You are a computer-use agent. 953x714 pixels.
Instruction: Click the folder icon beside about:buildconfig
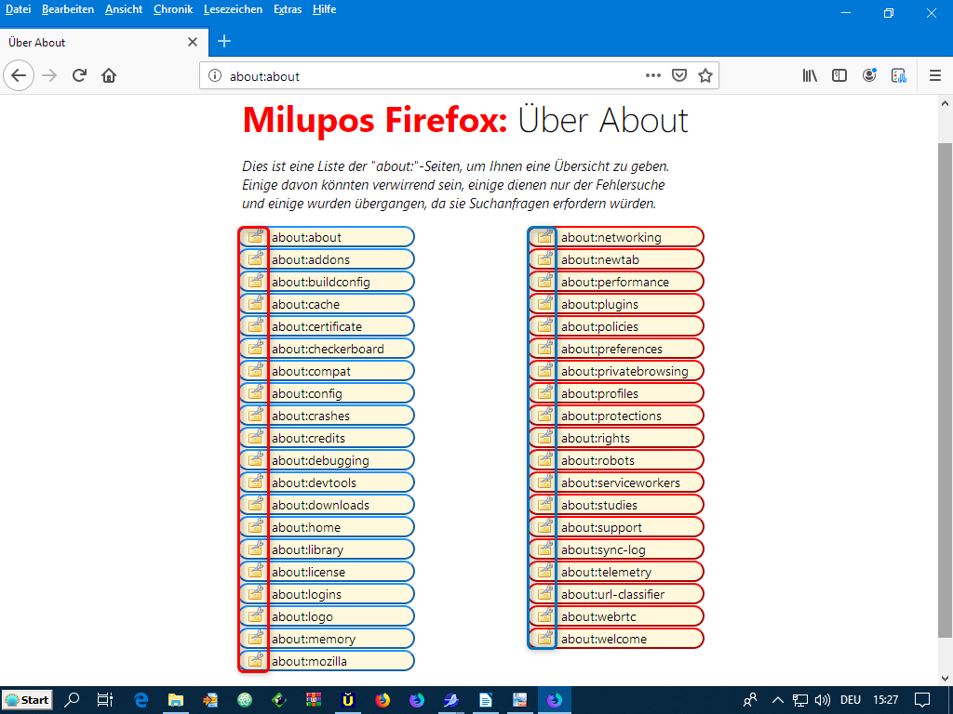pyautogui.click(x=255, y=281)
